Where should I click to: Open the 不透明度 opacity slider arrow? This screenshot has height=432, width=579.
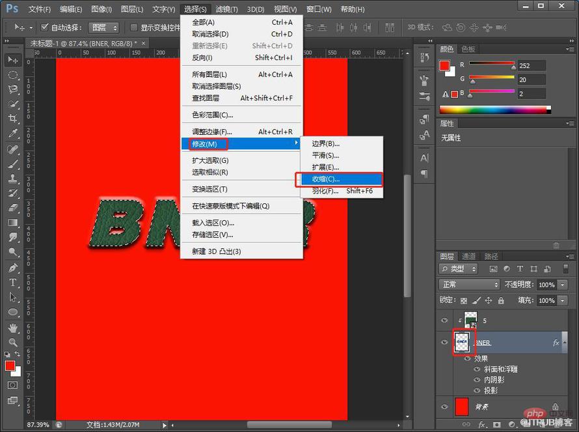[x=562, y=285]
